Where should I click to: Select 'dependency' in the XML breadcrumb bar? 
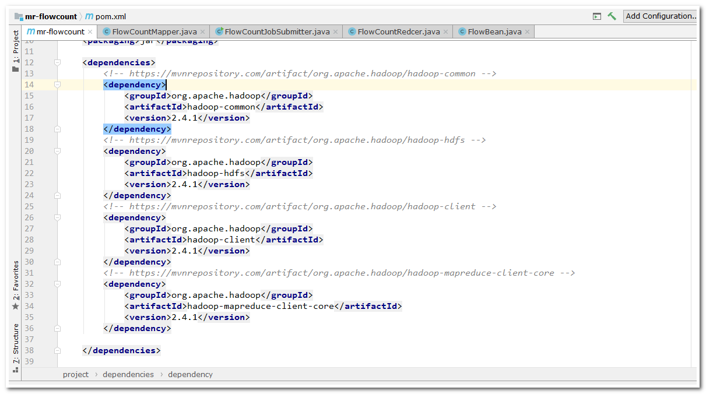click(190, 374)
